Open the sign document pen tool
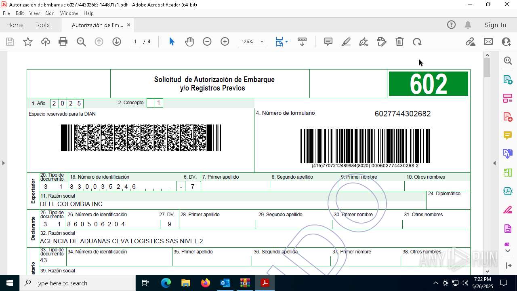Screen dimensions: 517x291 coord(364,42)
